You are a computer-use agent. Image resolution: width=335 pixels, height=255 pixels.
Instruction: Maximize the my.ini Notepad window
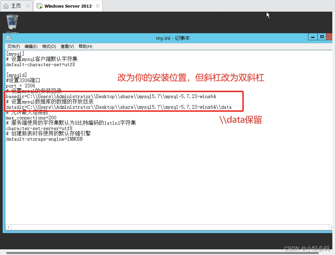click(x=322, y=37)
